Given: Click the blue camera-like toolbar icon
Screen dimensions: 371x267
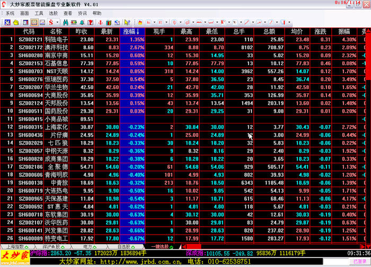Looking at the screenshot, I should pos(117,22).
